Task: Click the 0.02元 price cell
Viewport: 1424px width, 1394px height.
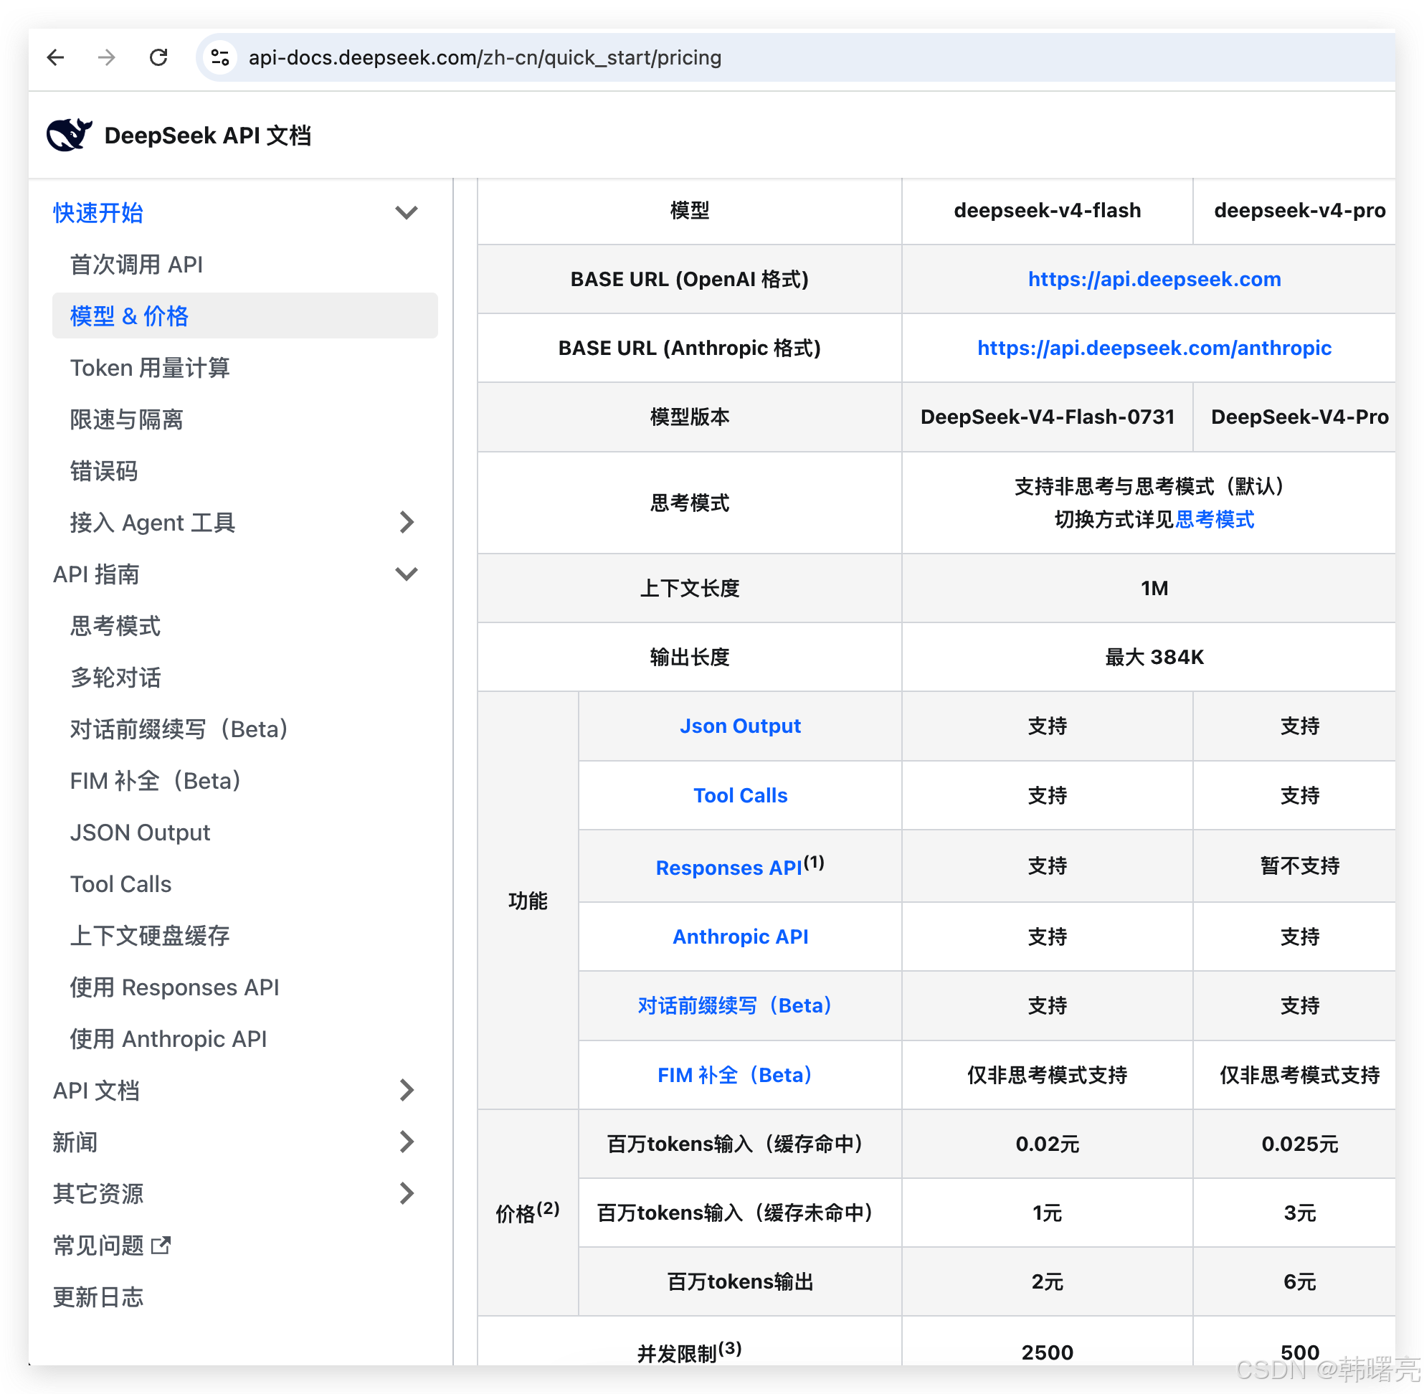Action: 1047,1144
